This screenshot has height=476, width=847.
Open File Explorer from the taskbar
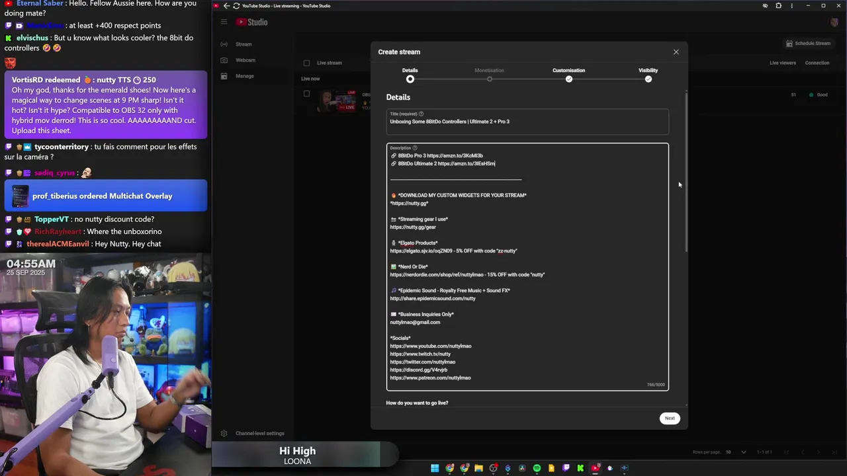pyautogui.click(x=478, y=468)
